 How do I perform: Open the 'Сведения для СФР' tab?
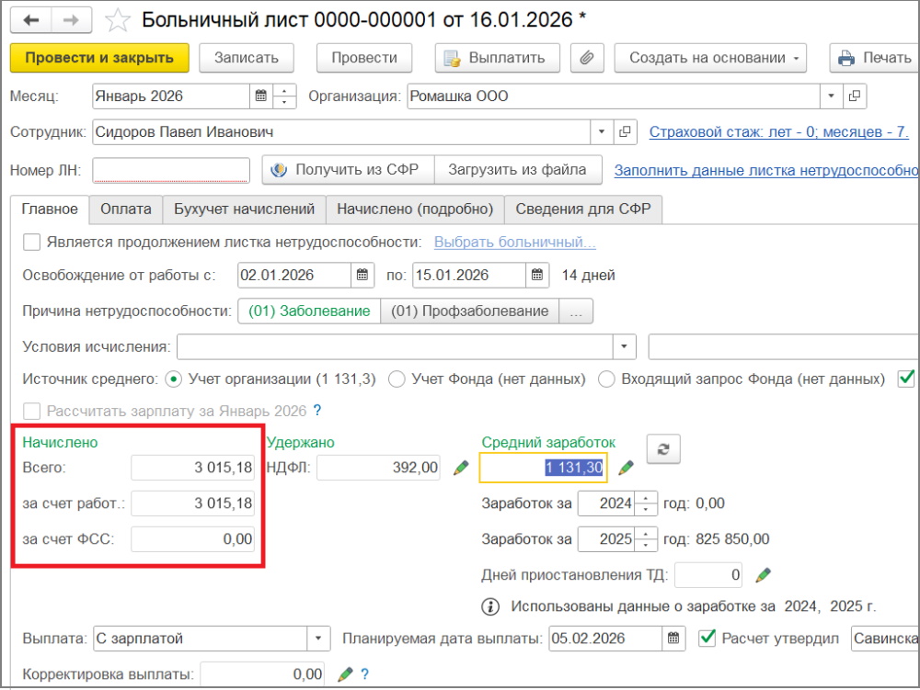click(x=582, y=209)
